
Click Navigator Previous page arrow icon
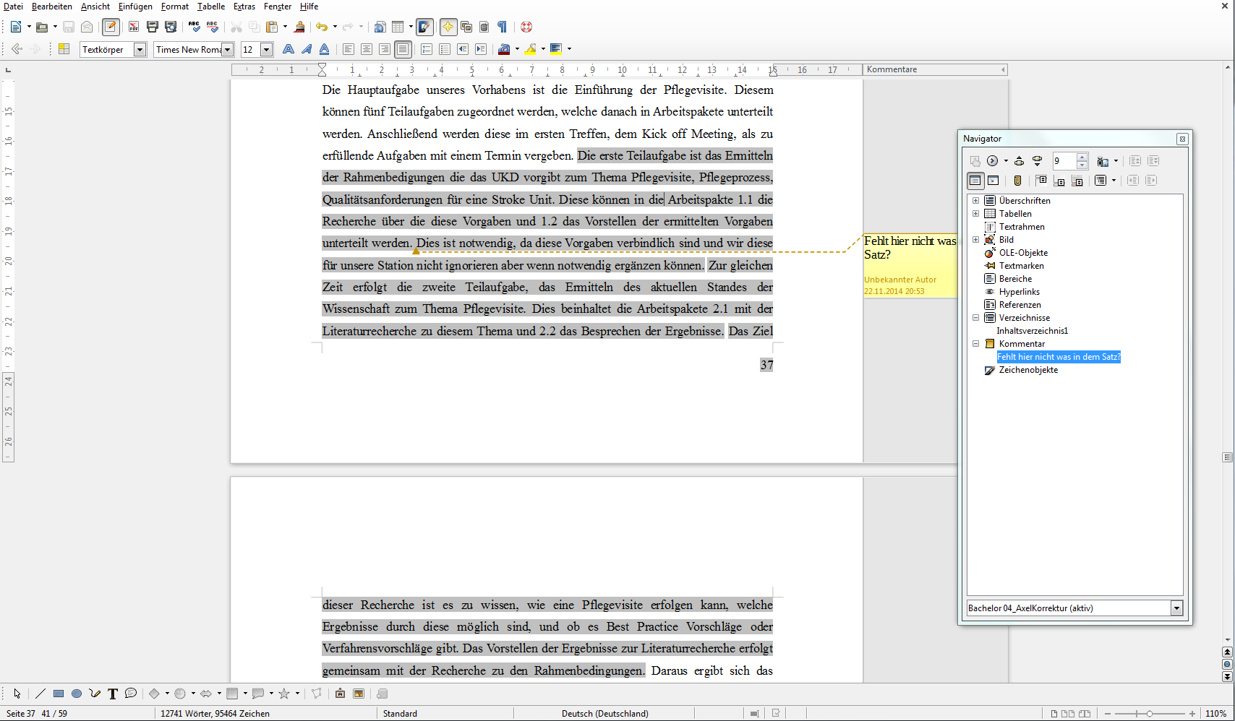click(1019, 161)
